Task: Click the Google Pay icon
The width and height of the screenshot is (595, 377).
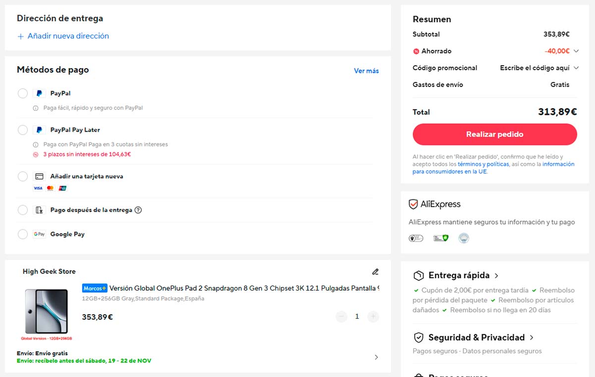Action: (39, 234)
